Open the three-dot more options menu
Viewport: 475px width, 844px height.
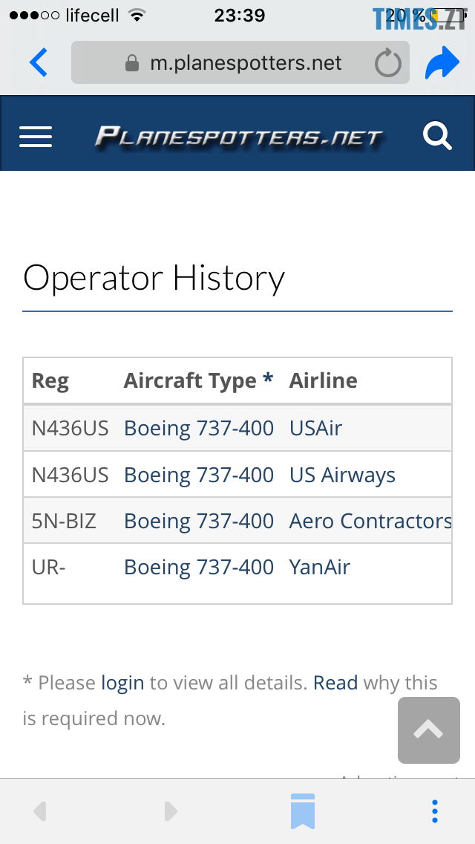coord(435,811)
